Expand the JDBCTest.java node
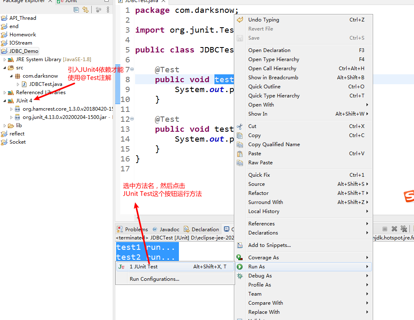Viewport: 414px width, 320px height. click(18, 84)
